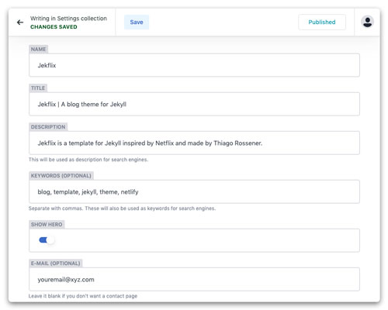Click the E-MAIL (OPTIONAL) label

(56, 263)
